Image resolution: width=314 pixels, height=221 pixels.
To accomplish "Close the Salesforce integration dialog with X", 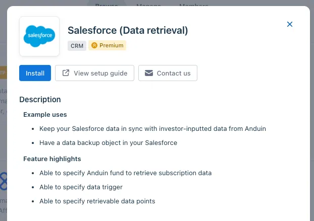I will (x=290, y=24).
